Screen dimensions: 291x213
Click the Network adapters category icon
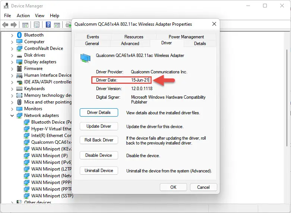pyautogui.click(x=19, y=115)
